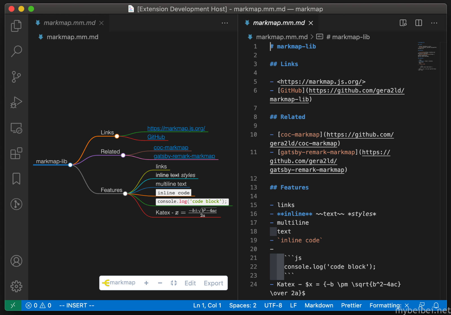Click the '## Features' heading in editor
The width and height of the screenshot is (451, 315).
(289, 188)
